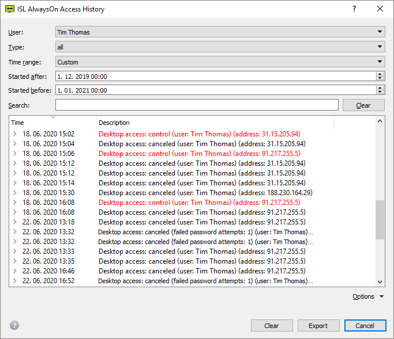394x339 pixels.
Task: Click the Description column header
Action: (215, 123)
